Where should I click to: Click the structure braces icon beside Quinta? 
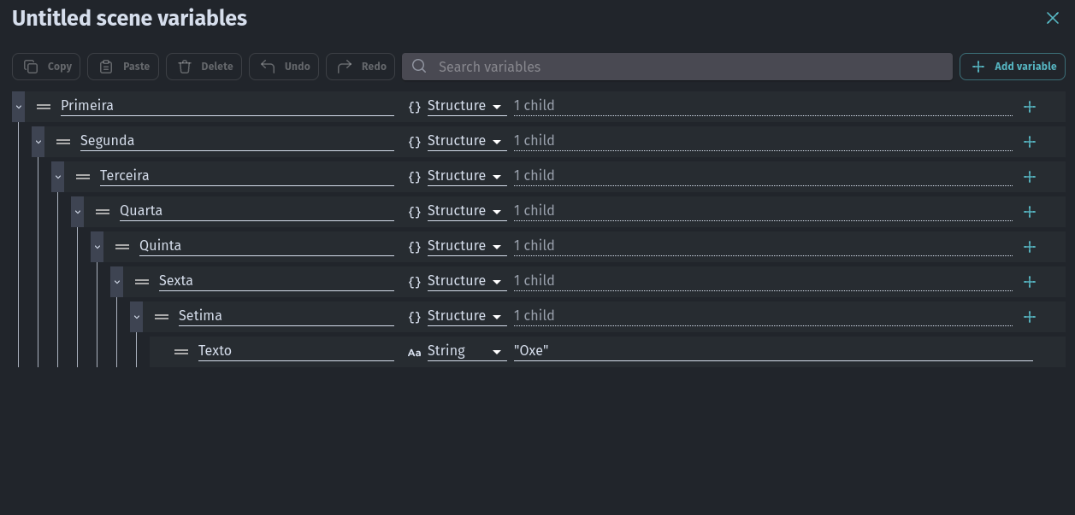tap(415, 247)
